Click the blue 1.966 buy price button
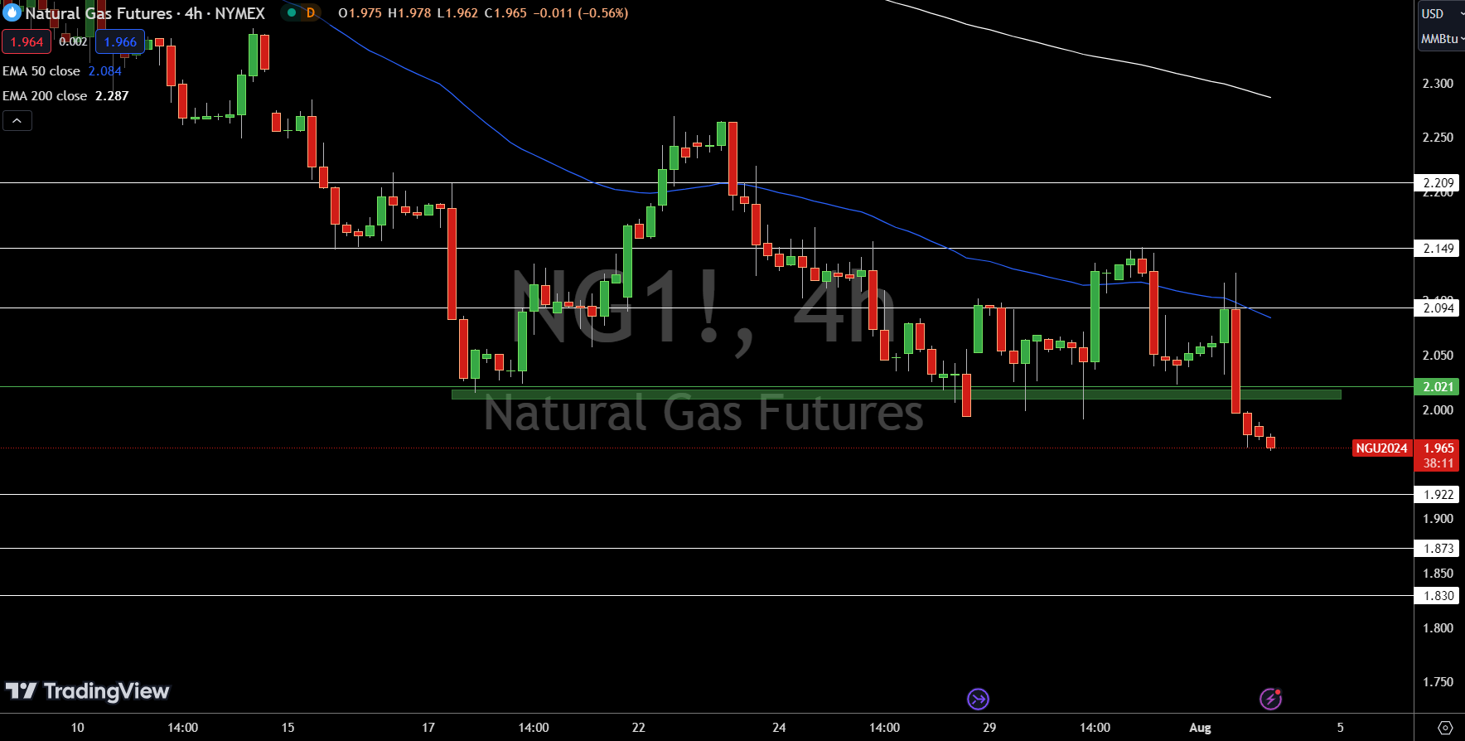This screenshot has width=1465, height=741. tap(120, 41)
